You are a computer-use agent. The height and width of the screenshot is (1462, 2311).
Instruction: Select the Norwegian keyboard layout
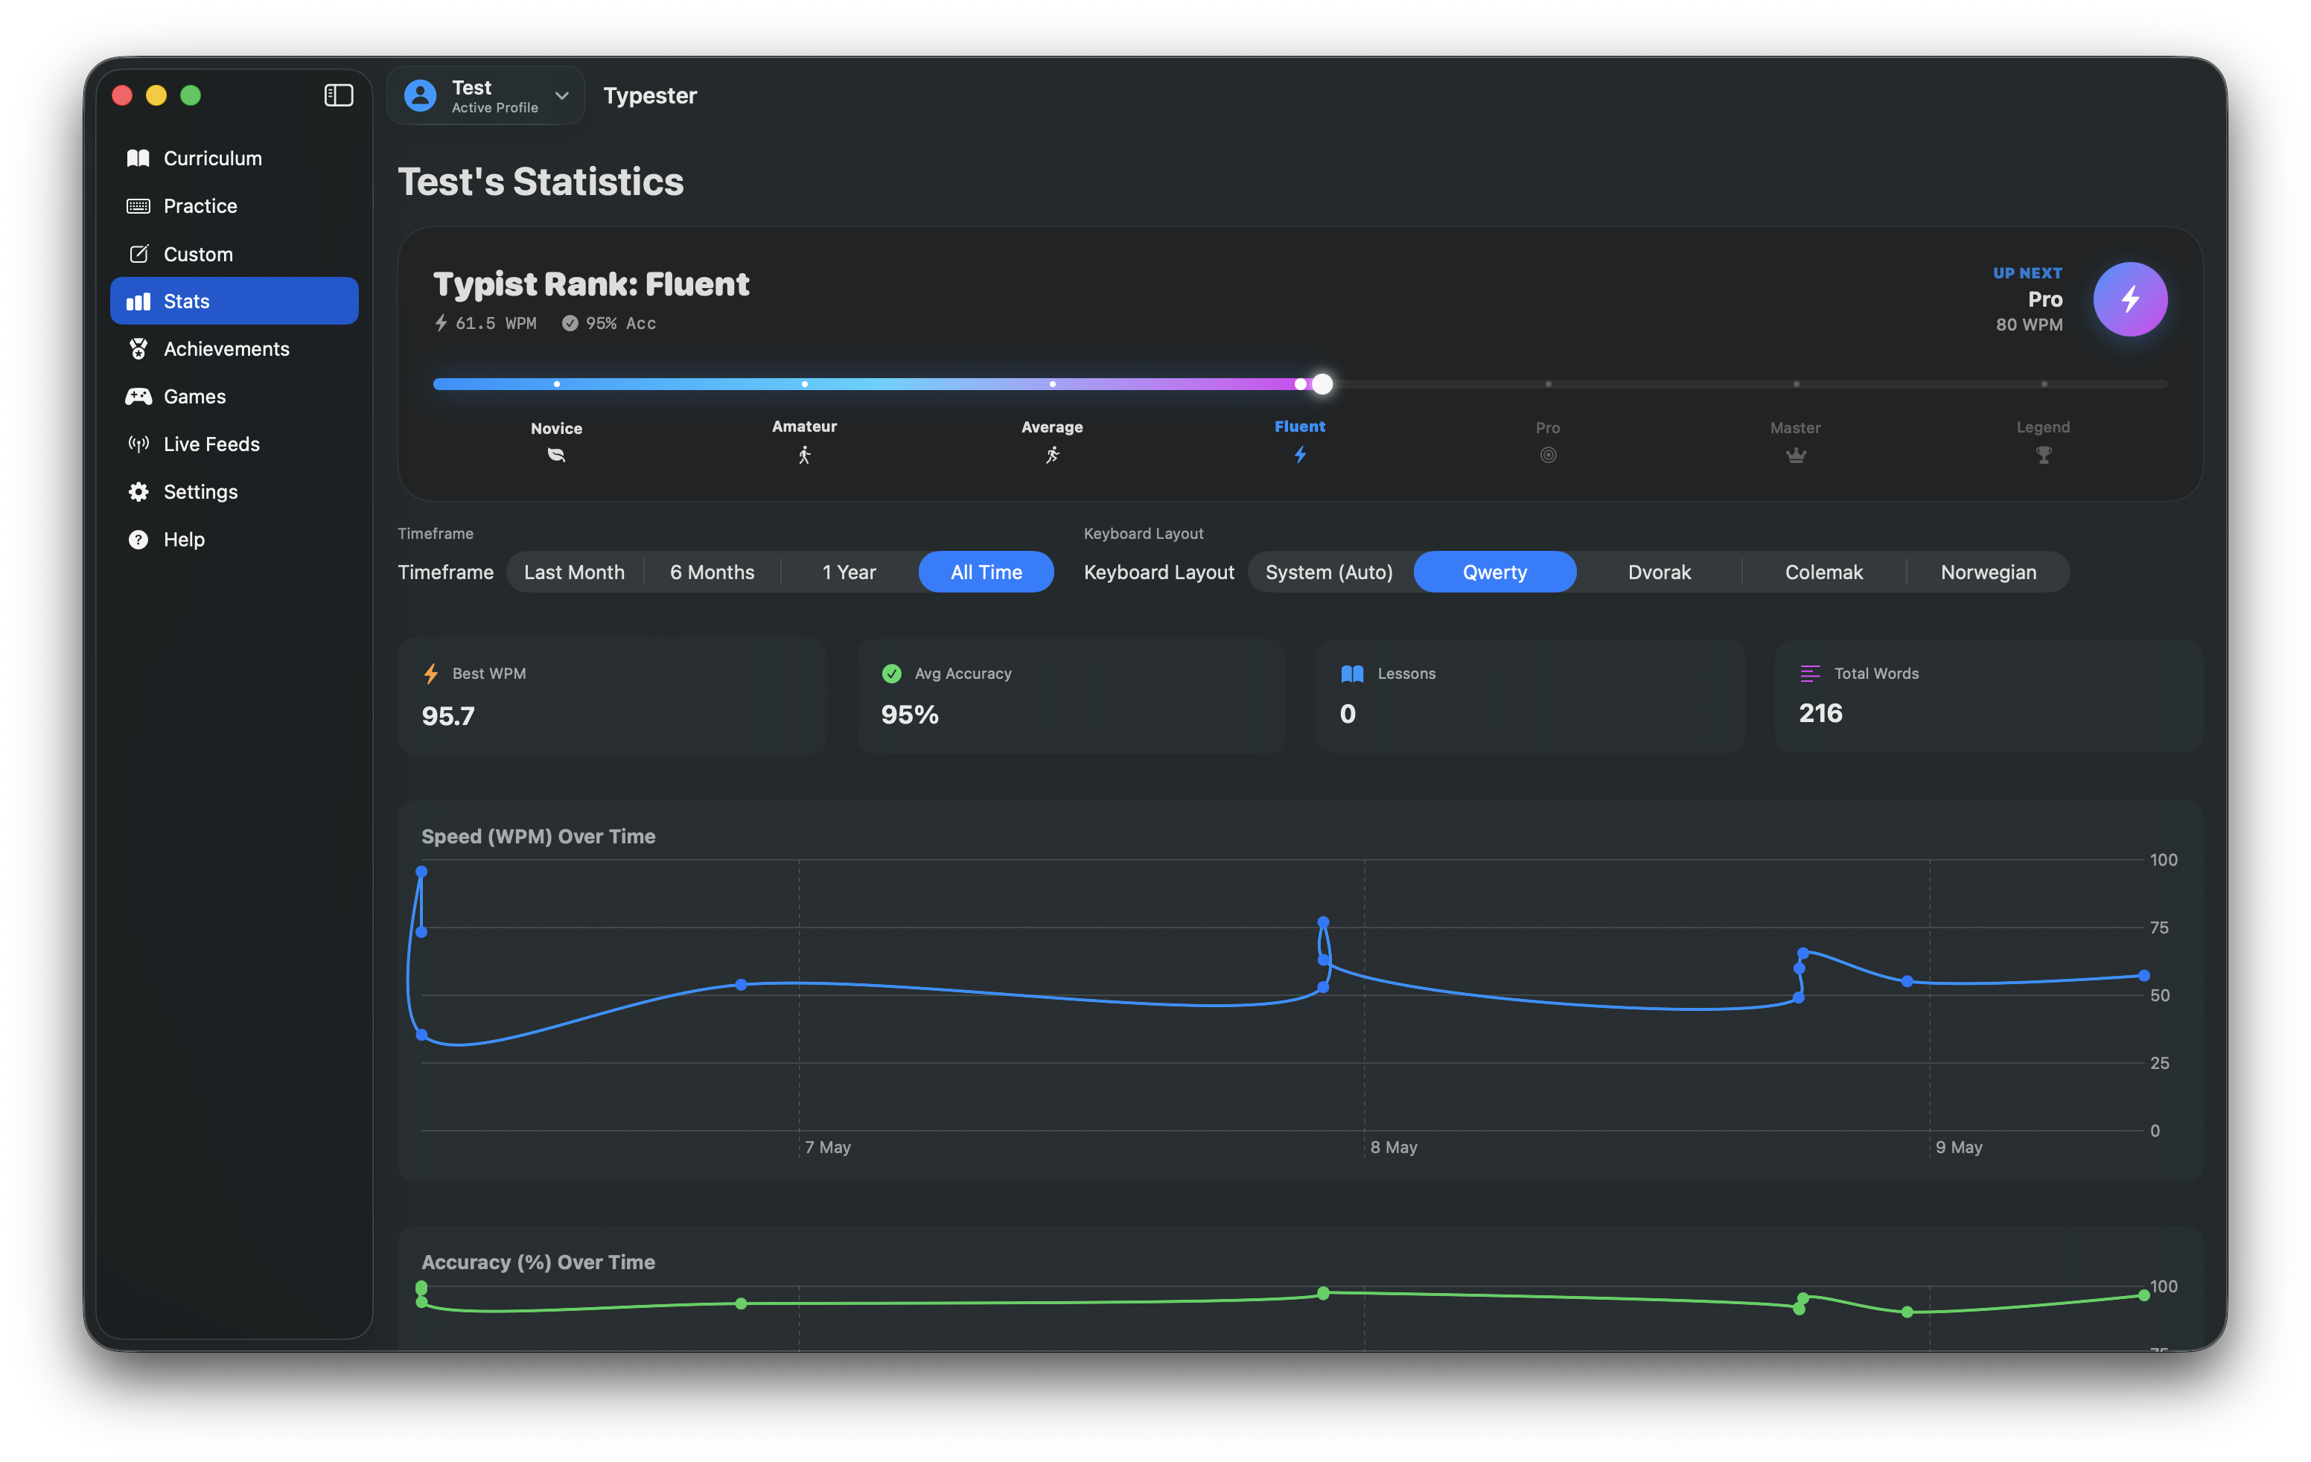pos(1988,572)
